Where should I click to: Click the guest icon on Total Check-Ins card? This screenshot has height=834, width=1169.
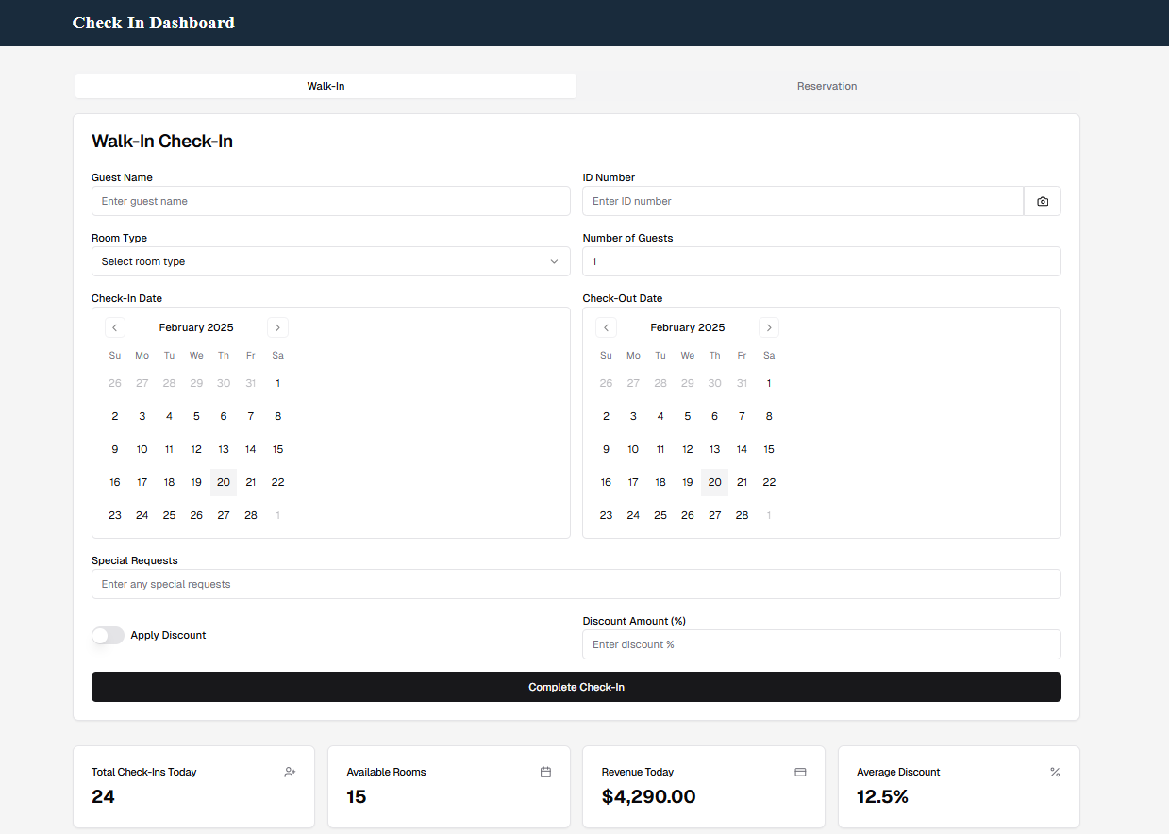tap(290, 772)
